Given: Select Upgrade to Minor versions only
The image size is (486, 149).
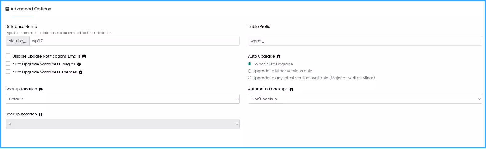Looking at the screenshot, I should (x=250, y=71).
